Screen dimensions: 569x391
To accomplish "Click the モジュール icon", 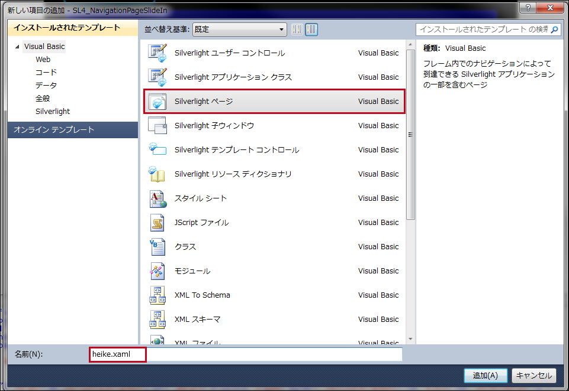I will (x=157, y=271).
